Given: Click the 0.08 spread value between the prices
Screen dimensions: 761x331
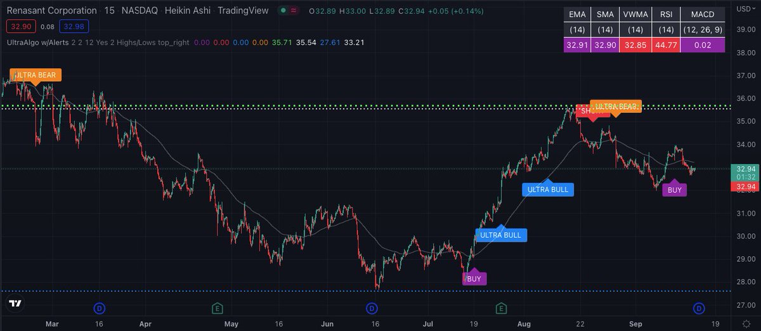Looking at the screenshot, I should [x=47, y=27].
